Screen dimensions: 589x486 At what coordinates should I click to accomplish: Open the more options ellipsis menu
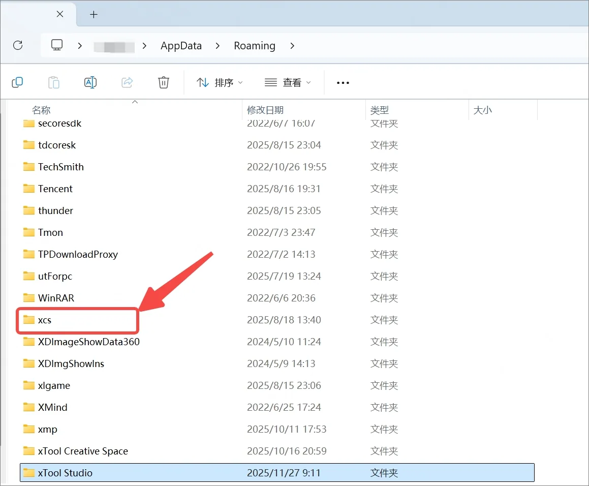(x=343, y=83)
